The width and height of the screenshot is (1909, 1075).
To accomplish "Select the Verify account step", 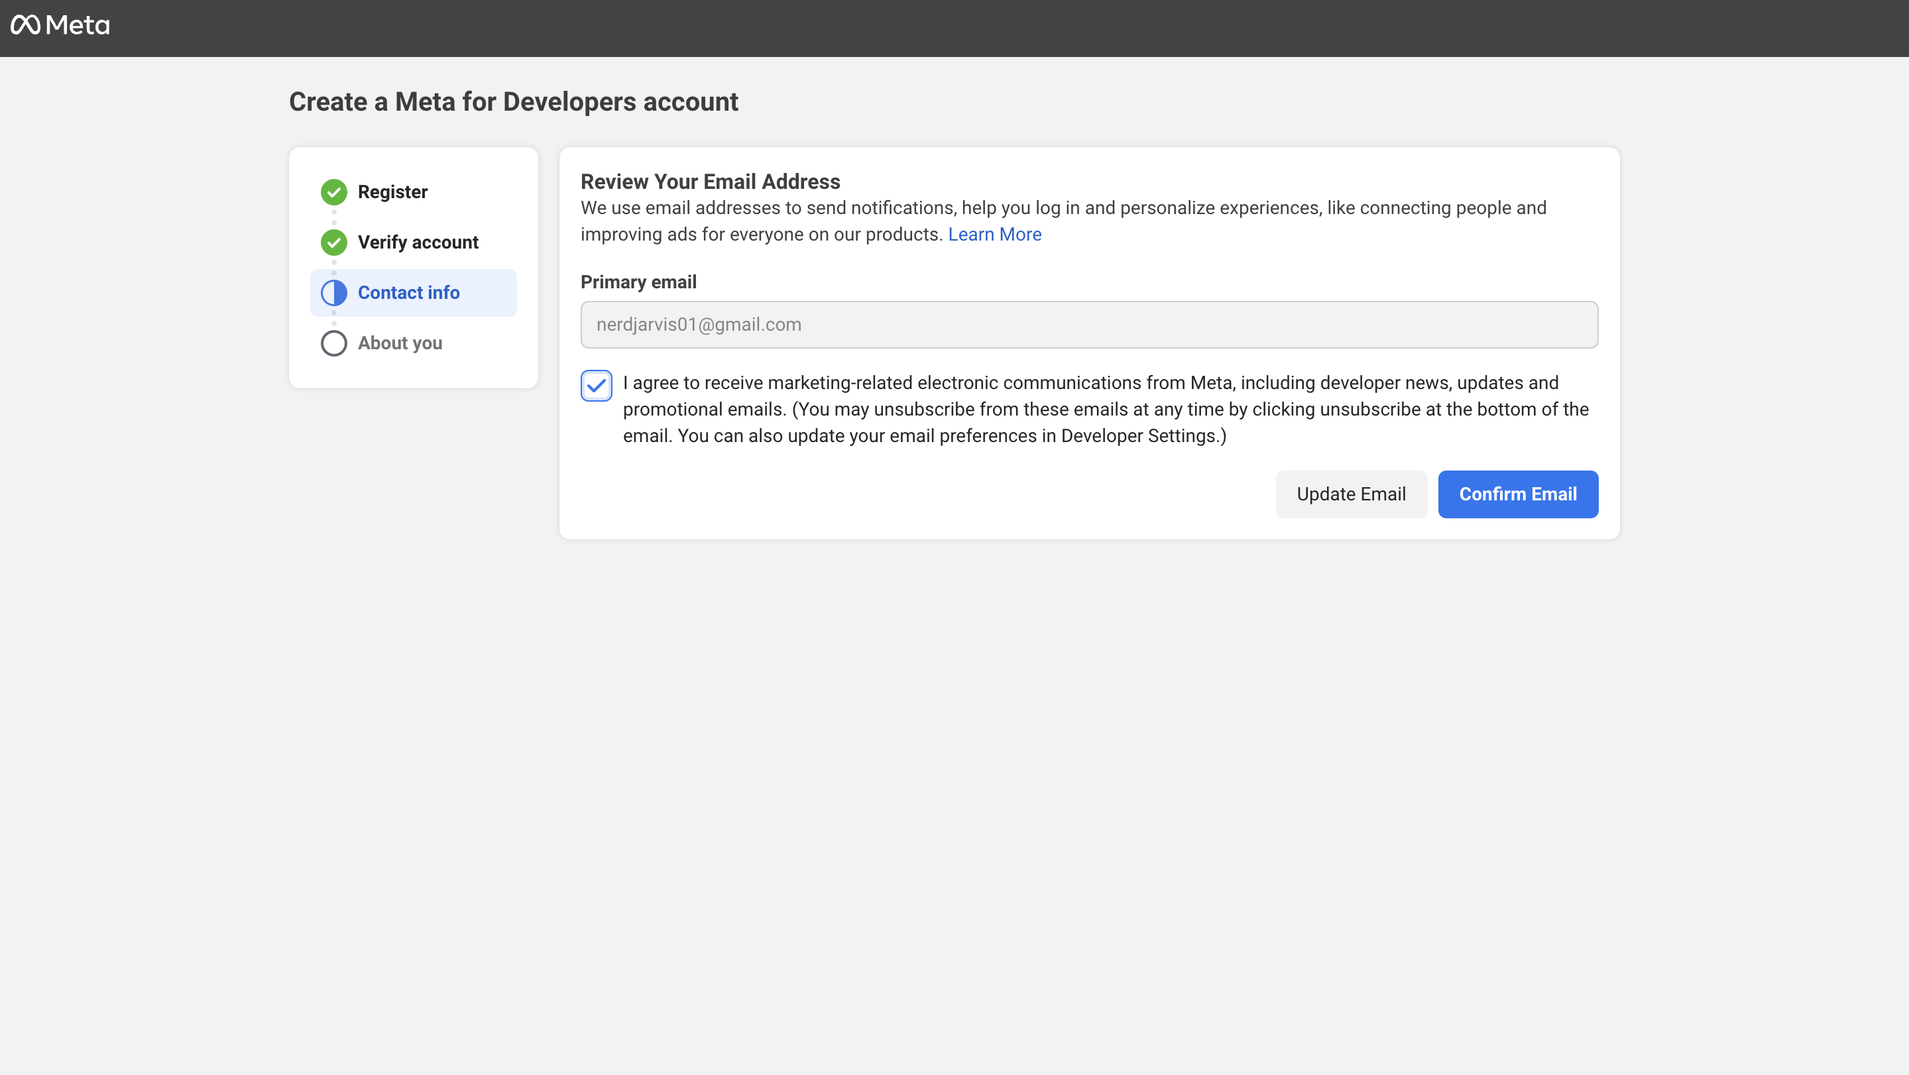I will pyautogui.click(x=418, y=243).
